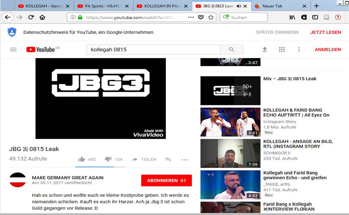This screenshot has width=349, height=215.
Task: Open a new tab with plus button
Action: [316, 6]
